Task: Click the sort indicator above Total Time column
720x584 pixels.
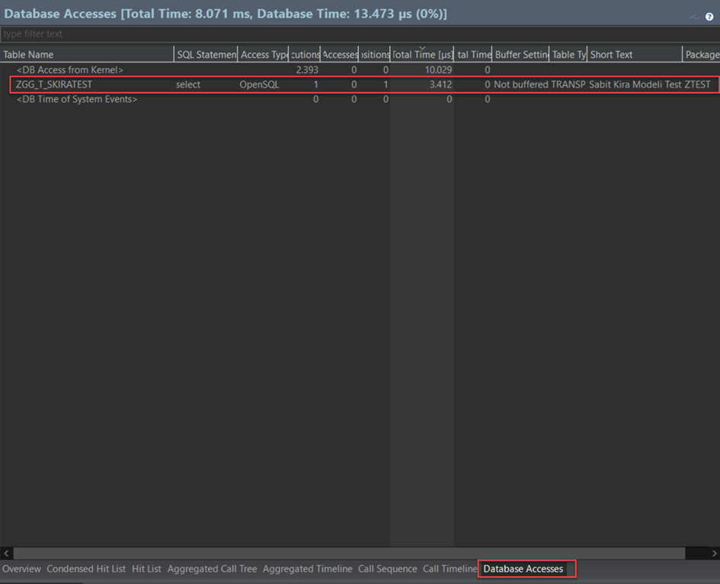Action: coord(422,48)
